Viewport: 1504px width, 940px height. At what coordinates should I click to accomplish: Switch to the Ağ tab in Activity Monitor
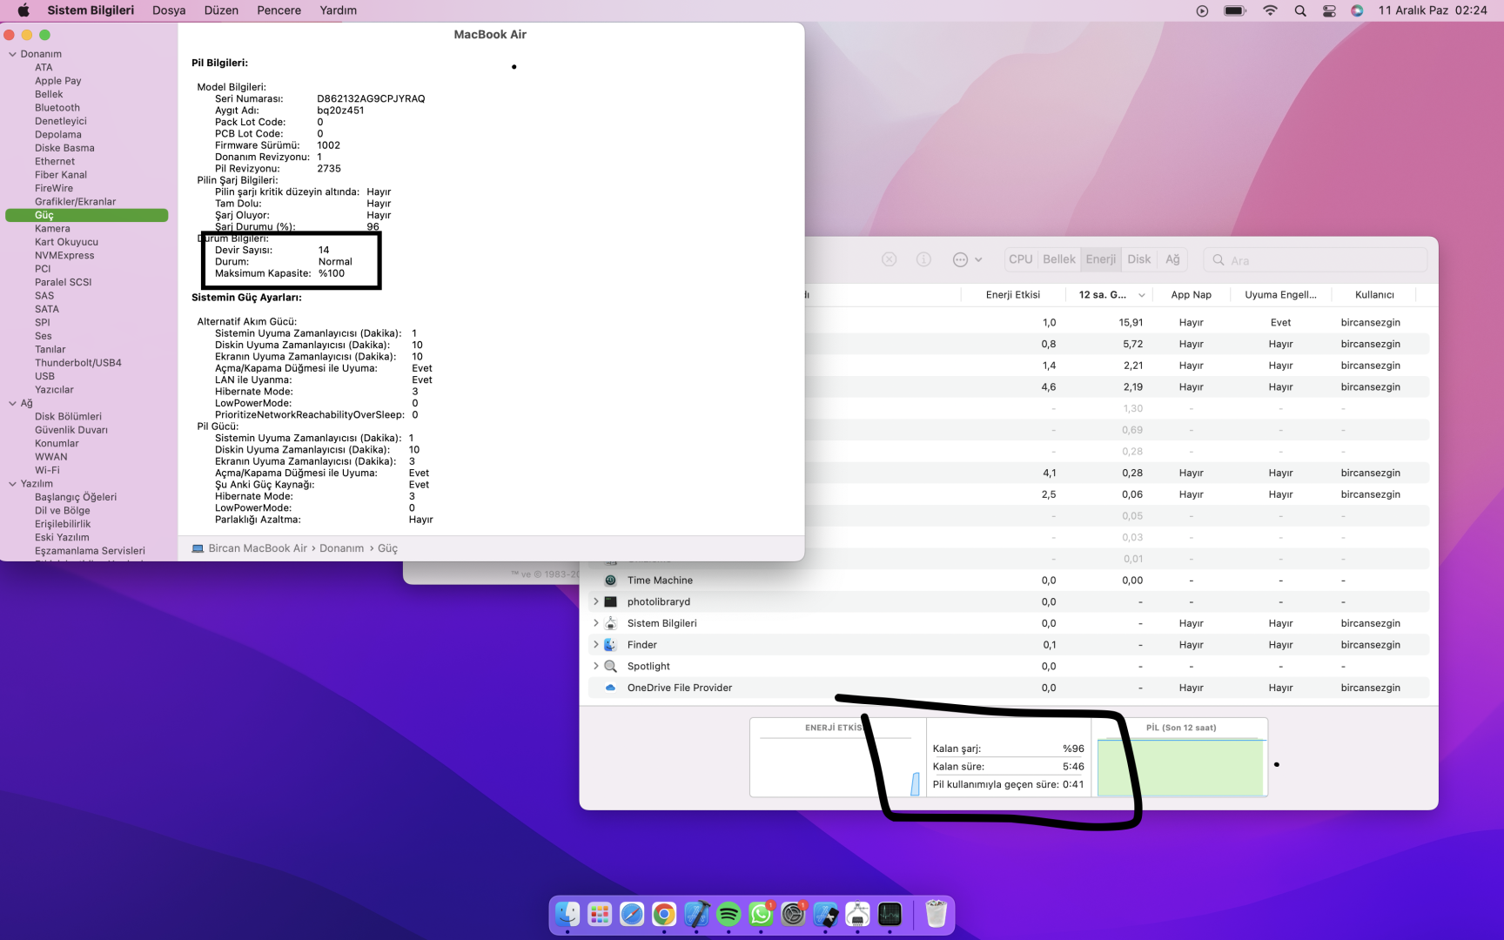click(1172, 259)
